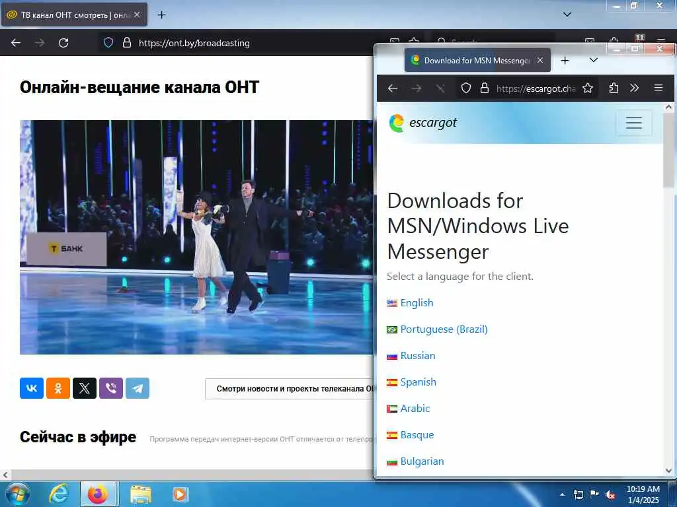Go back in the ont.by browser window
The height and width of the screenshot is (507, 677).
point(16,43)
